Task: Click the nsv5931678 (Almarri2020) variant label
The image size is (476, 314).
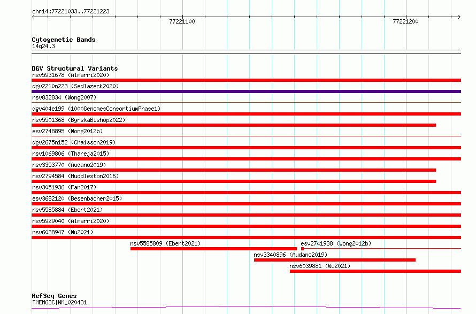Action: 71,75
